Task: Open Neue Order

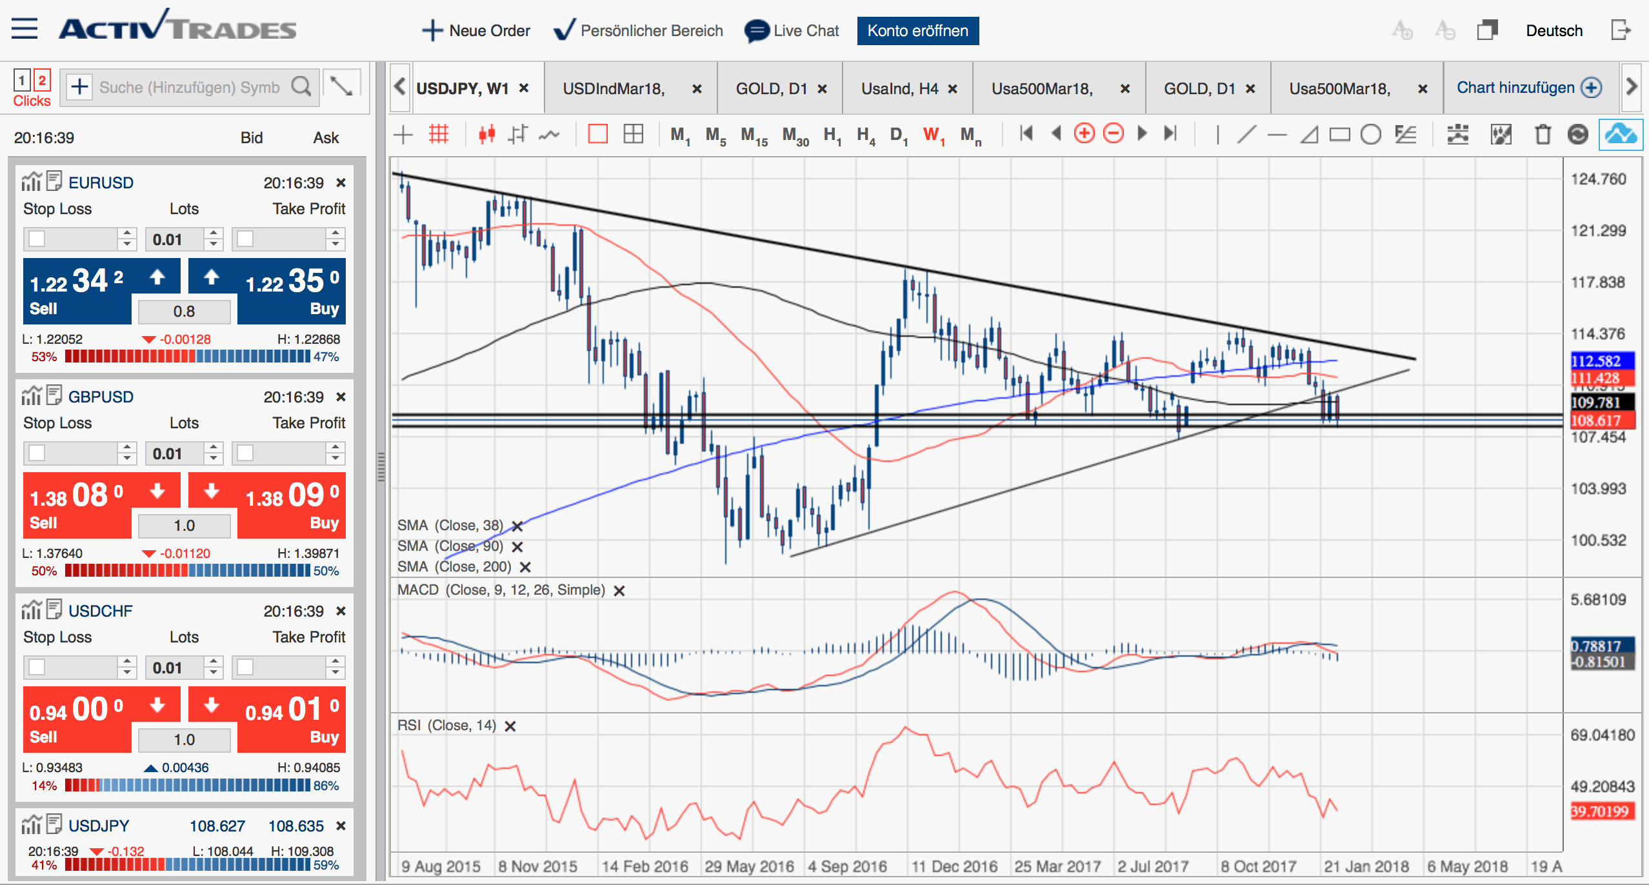Action: [x=476, y=30]
